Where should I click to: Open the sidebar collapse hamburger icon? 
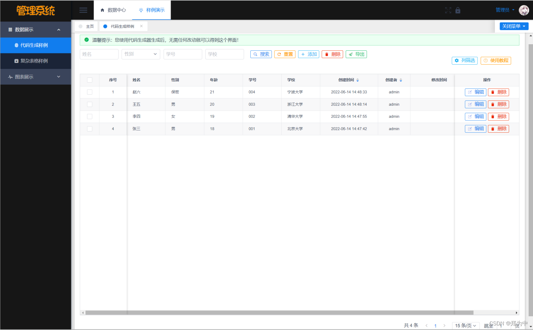pyautogui.click(x=83, y=10)
